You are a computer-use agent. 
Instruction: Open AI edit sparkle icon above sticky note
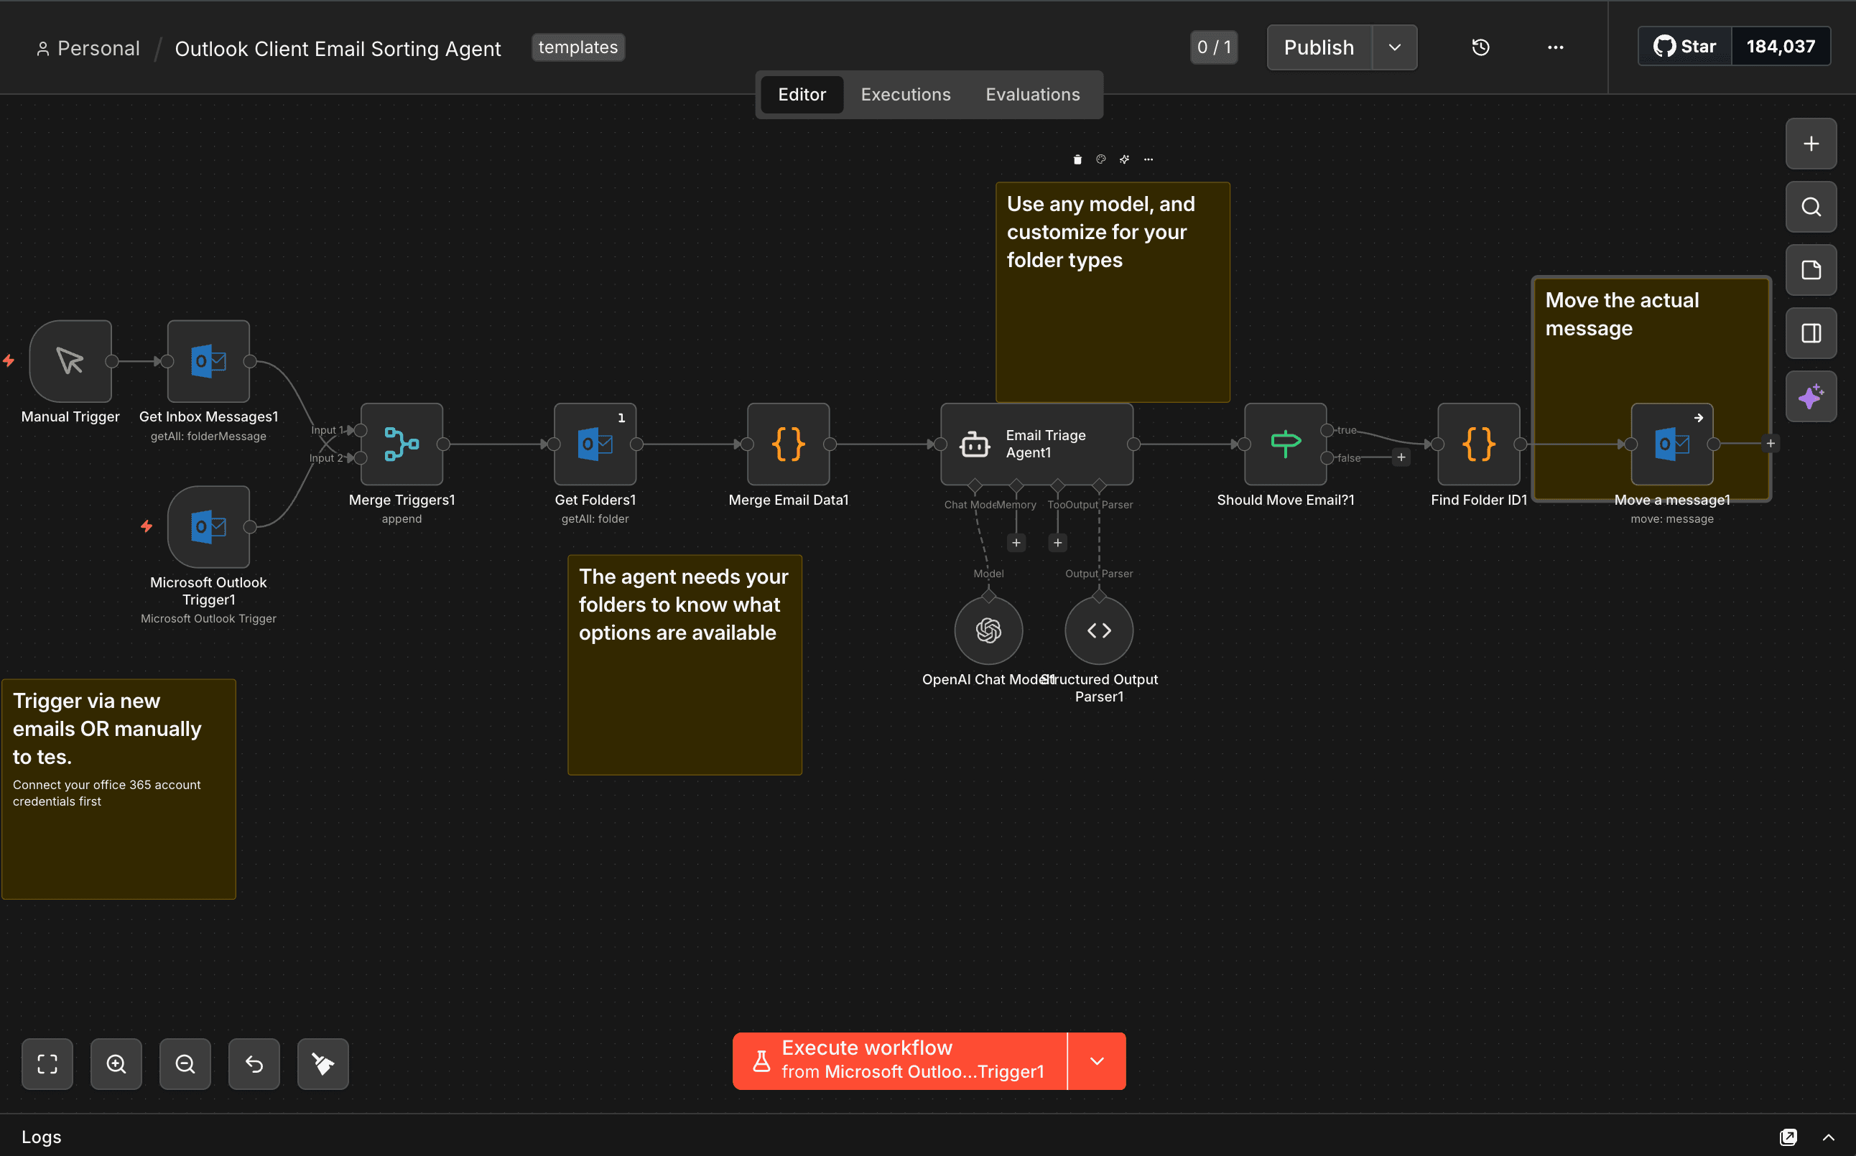pyautogui.click(x=1124, y=159)
